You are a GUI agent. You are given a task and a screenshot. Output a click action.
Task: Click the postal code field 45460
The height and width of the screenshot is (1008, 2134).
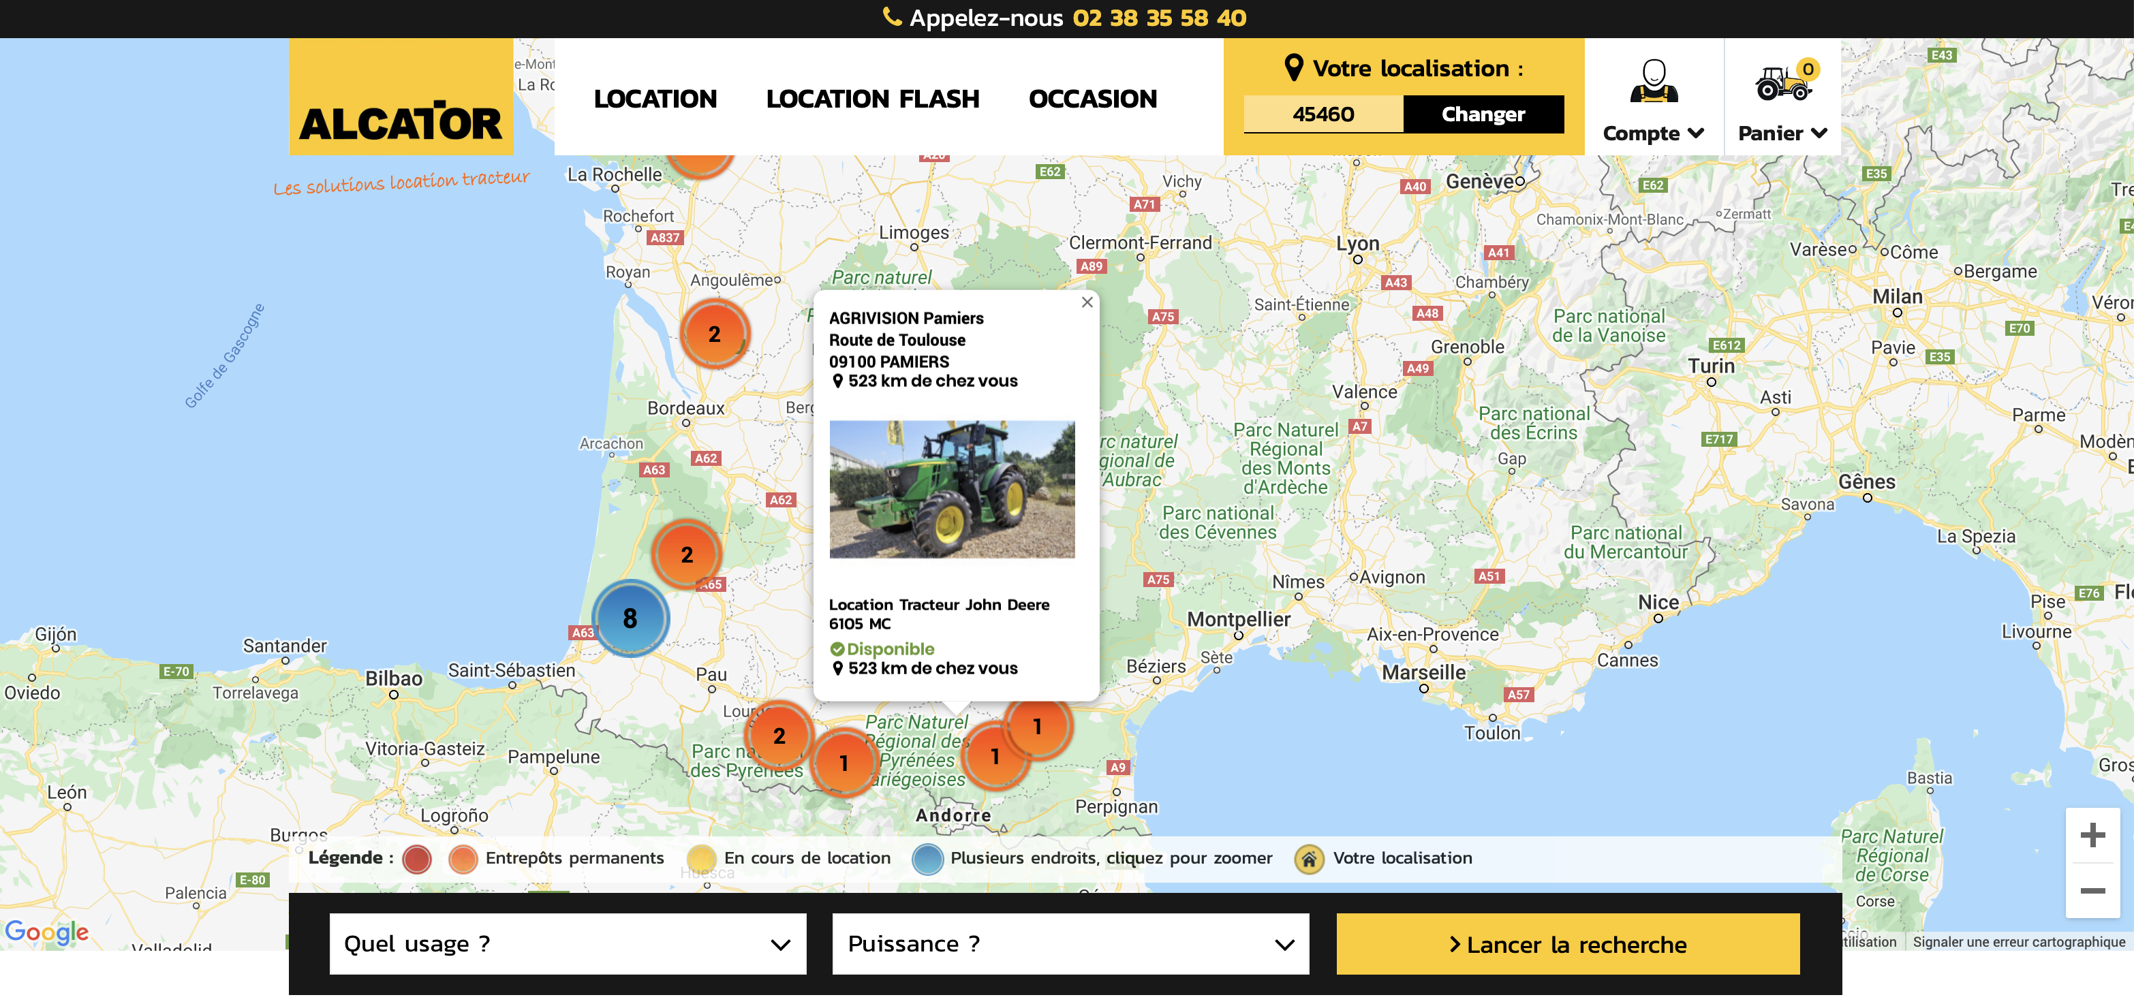(x=1323, y=114)
